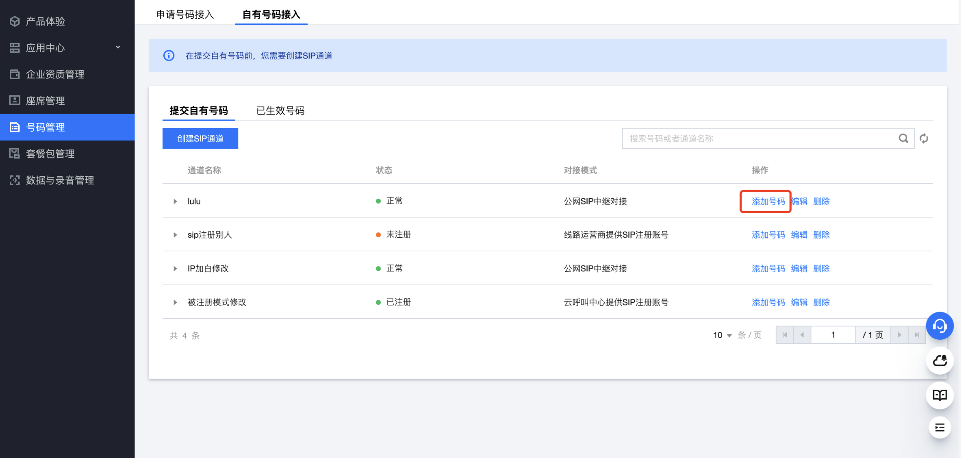
Task: Switch to the 申请号码接入 tab
Action: (x=185, y=15)
